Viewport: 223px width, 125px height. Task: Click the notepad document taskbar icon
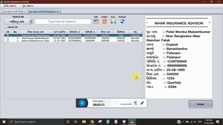pos(116,122)
